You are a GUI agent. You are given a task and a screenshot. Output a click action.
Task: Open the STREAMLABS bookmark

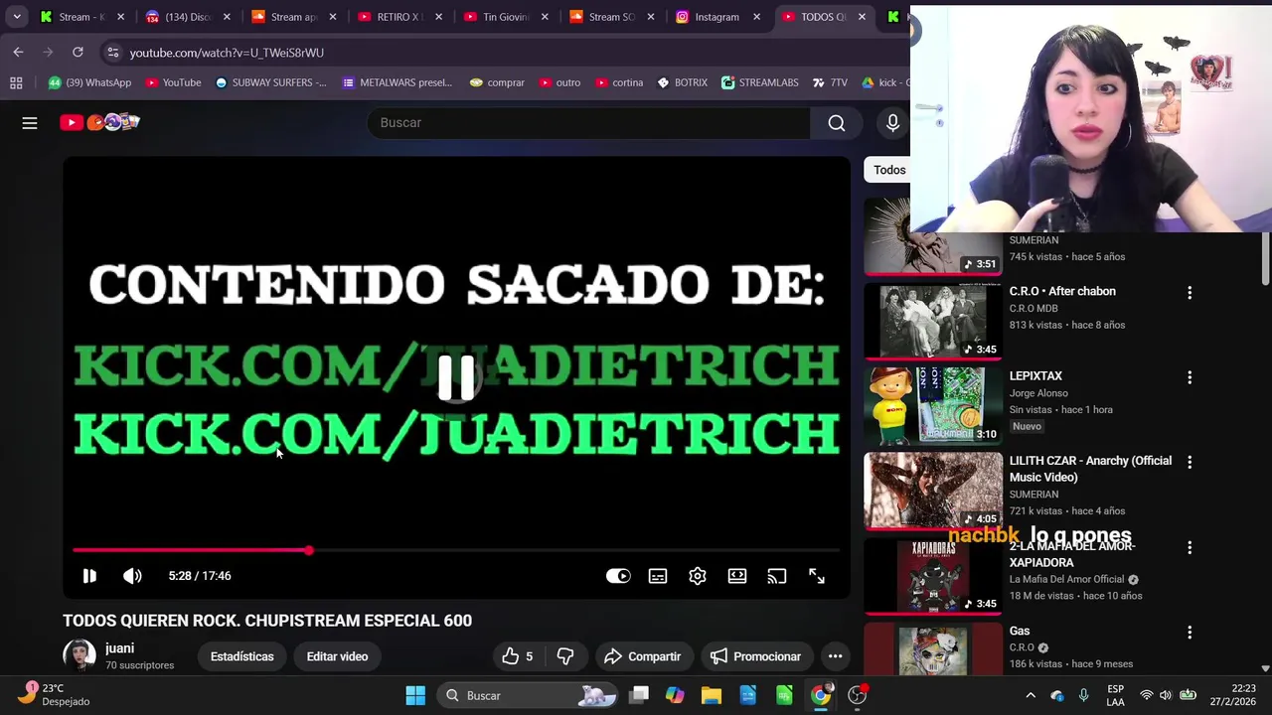[x=760, y=82]
